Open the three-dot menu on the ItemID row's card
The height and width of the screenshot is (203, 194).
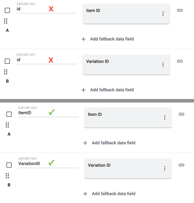pos(165,117)
